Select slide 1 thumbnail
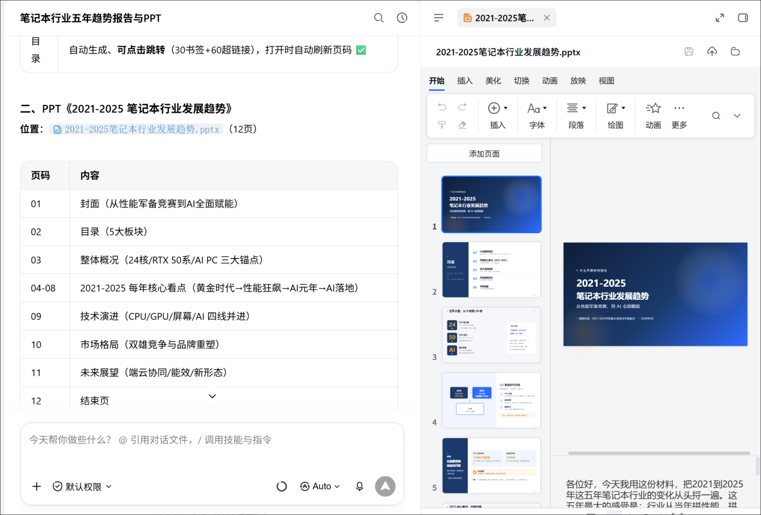Viewport: 761px width, 515px height. [x=491, y=204]
